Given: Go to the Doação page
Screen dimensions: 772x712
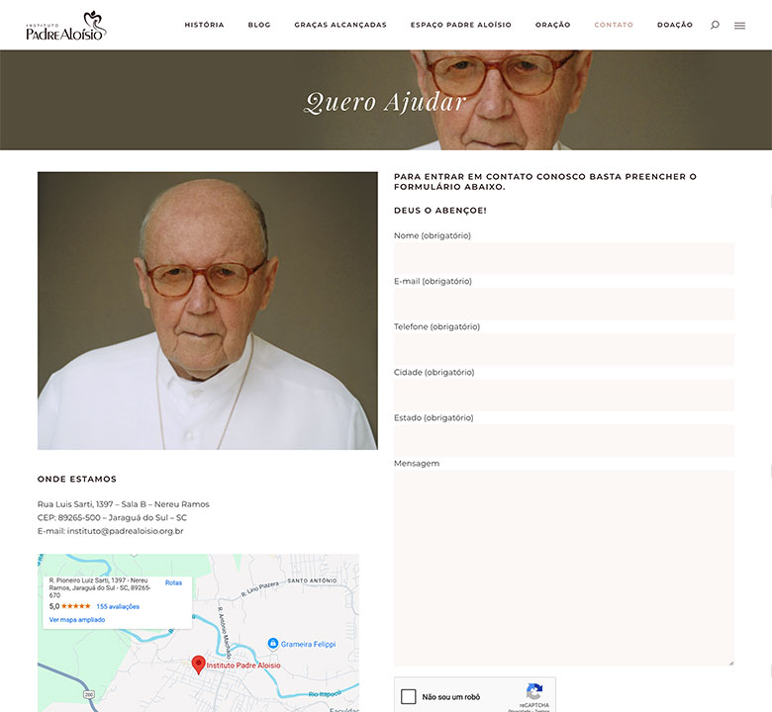Looking at the screenshot, I should 675,25.
